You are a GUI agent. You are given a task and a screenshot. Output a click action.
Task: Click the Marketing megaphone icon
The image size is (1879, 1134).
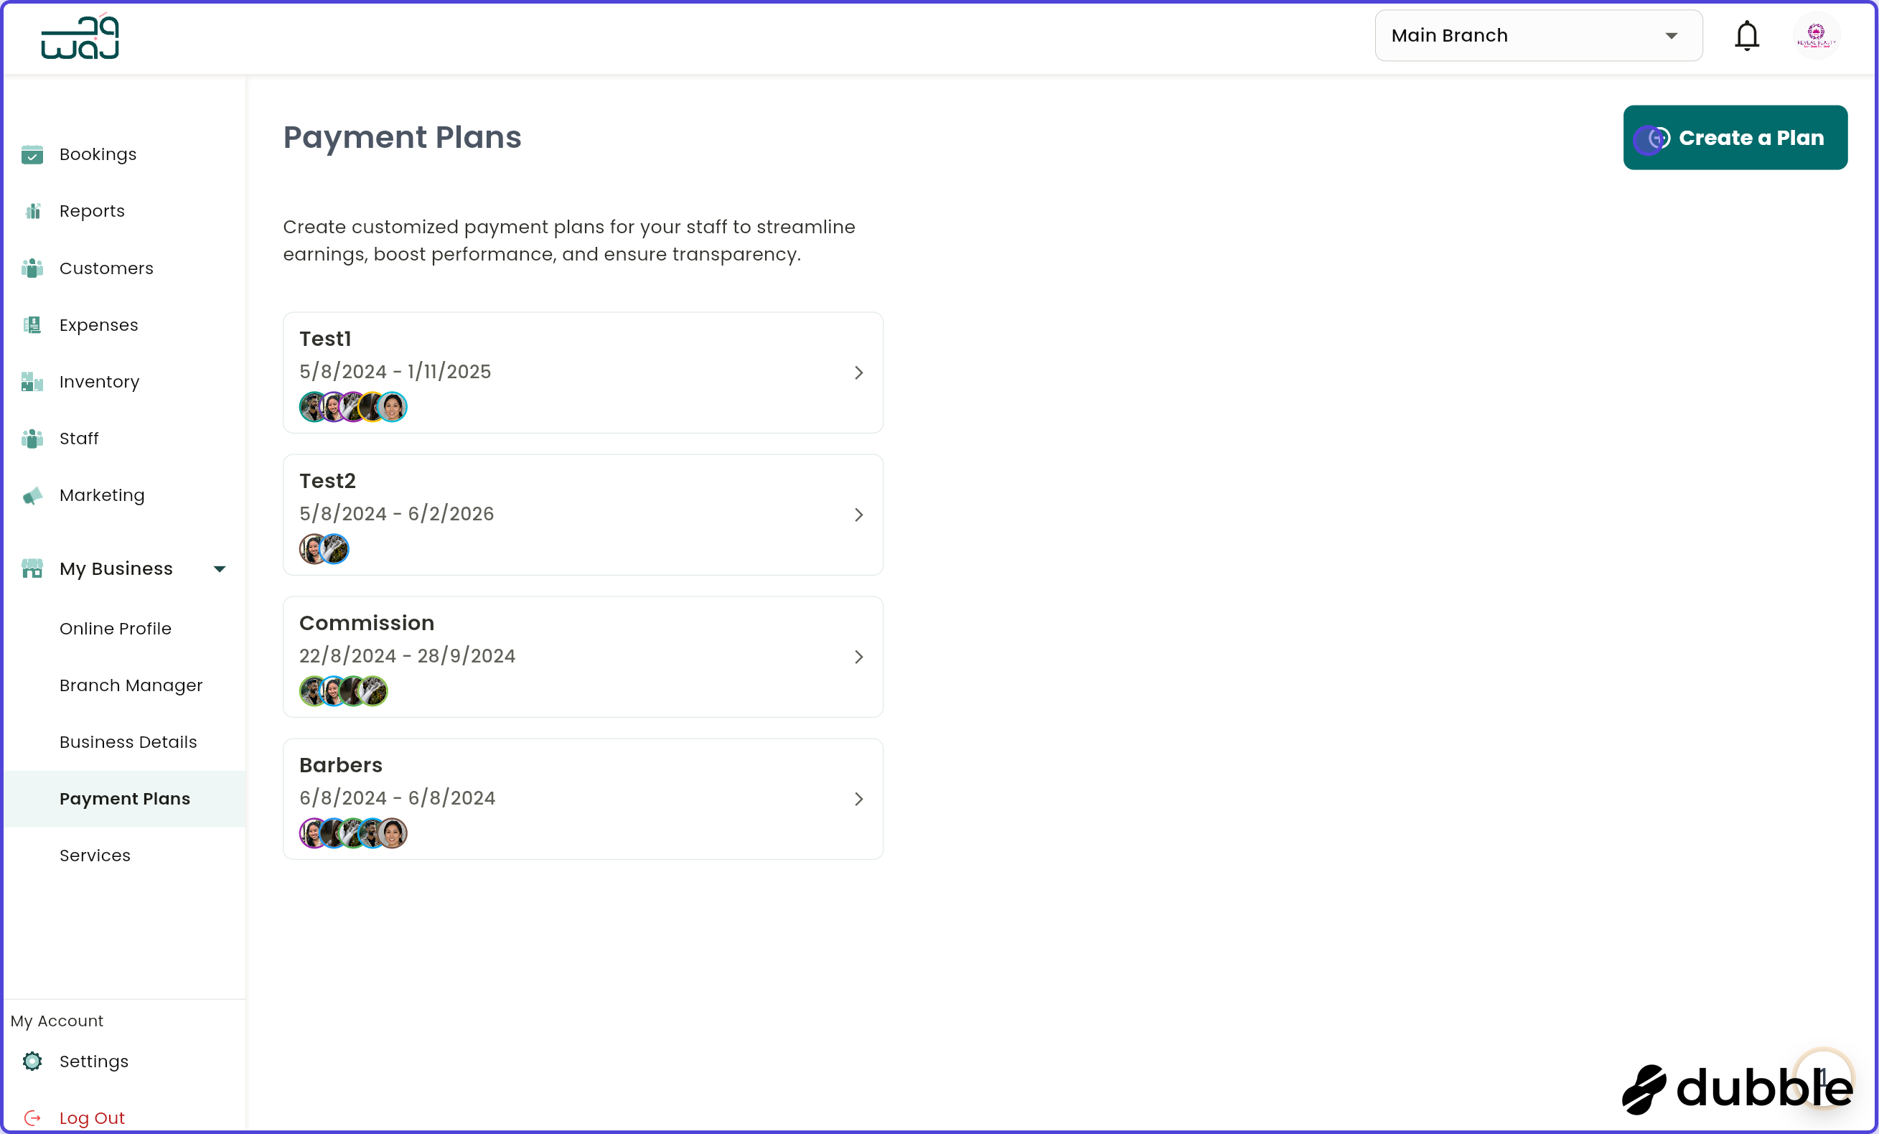(x=32, y=495)
